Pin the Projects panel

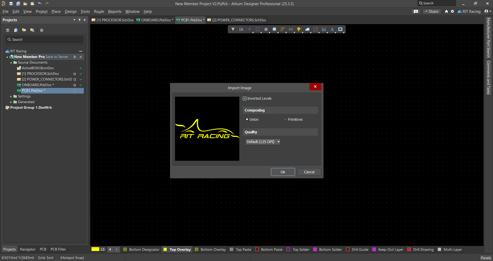tap(79, 20)
